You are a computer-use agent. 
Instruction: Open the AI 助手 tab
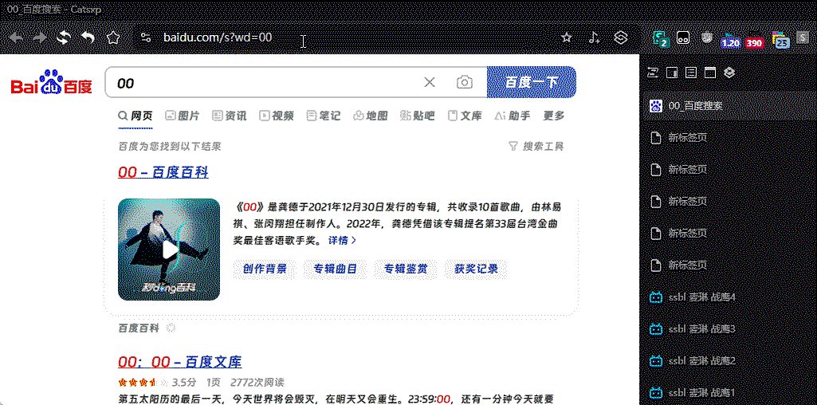tap(513, 116)
